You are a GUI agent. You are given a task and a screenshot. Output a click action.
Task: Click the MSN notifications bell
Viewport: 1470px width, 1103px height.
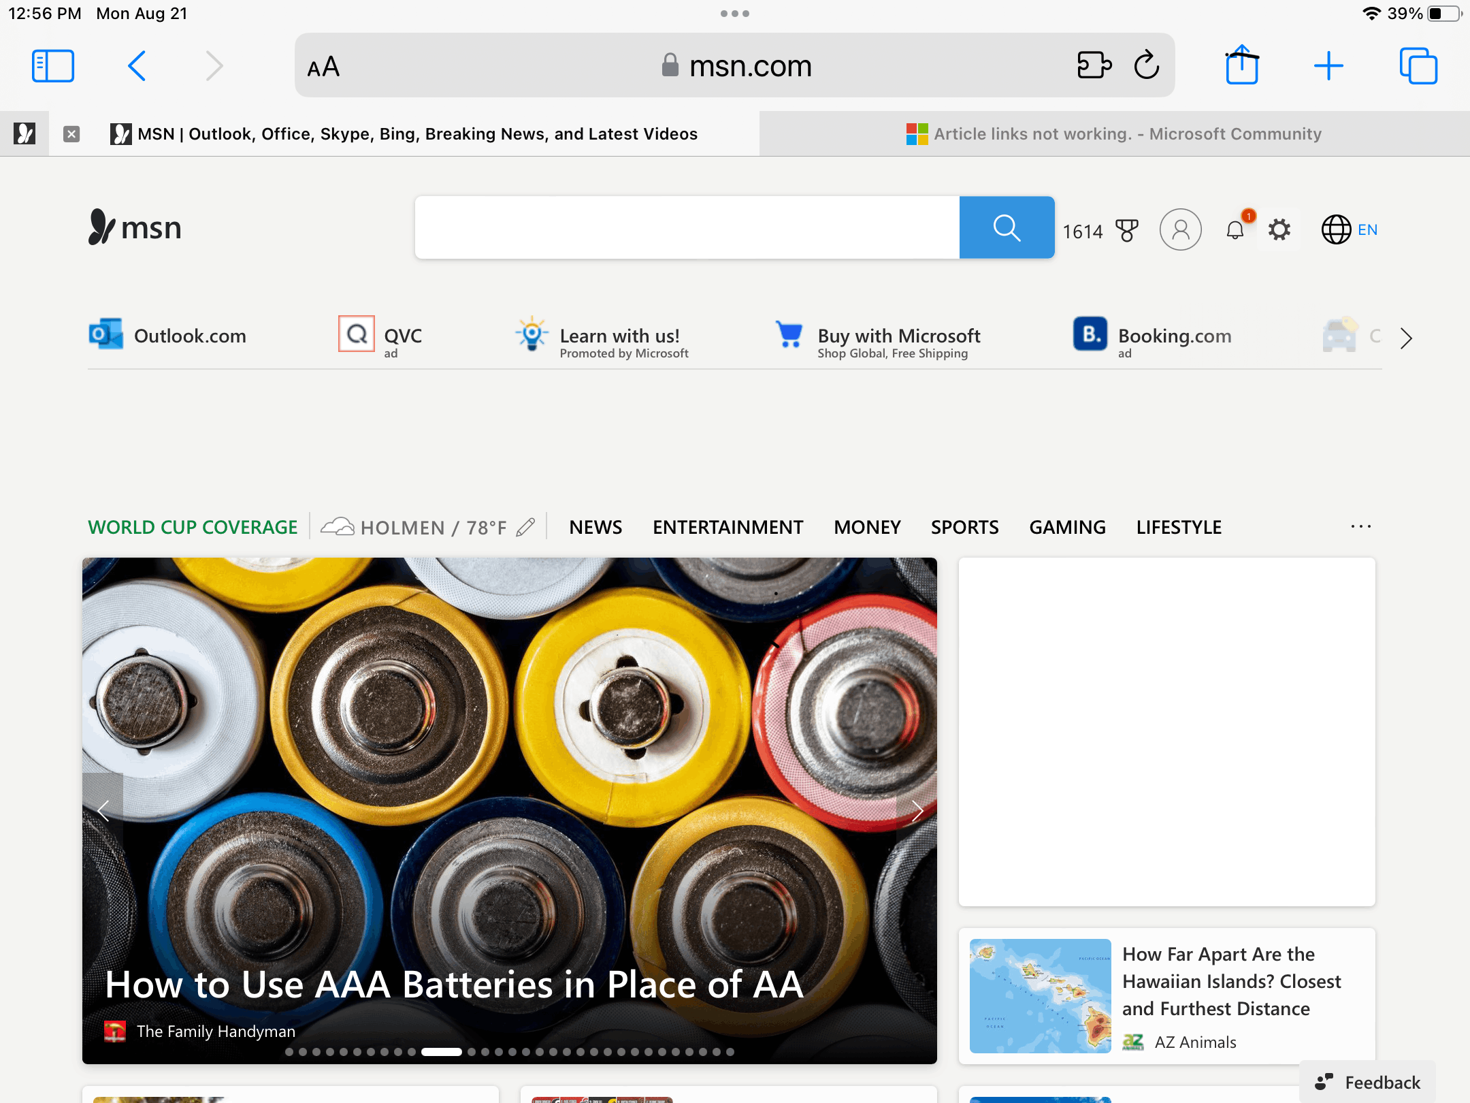[1236, 229]
